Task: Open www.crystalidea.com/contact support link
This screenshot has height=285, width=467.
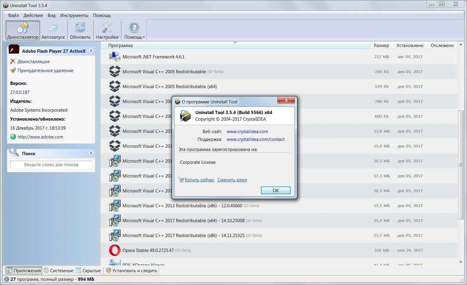Action: point(256,139)
